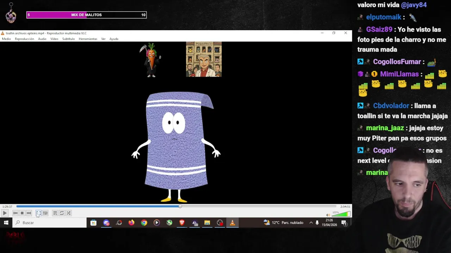The height and width of the screenshot is (253, 451).
Task: Open OBS Studio from the taskbar
Action: [220, 222]
